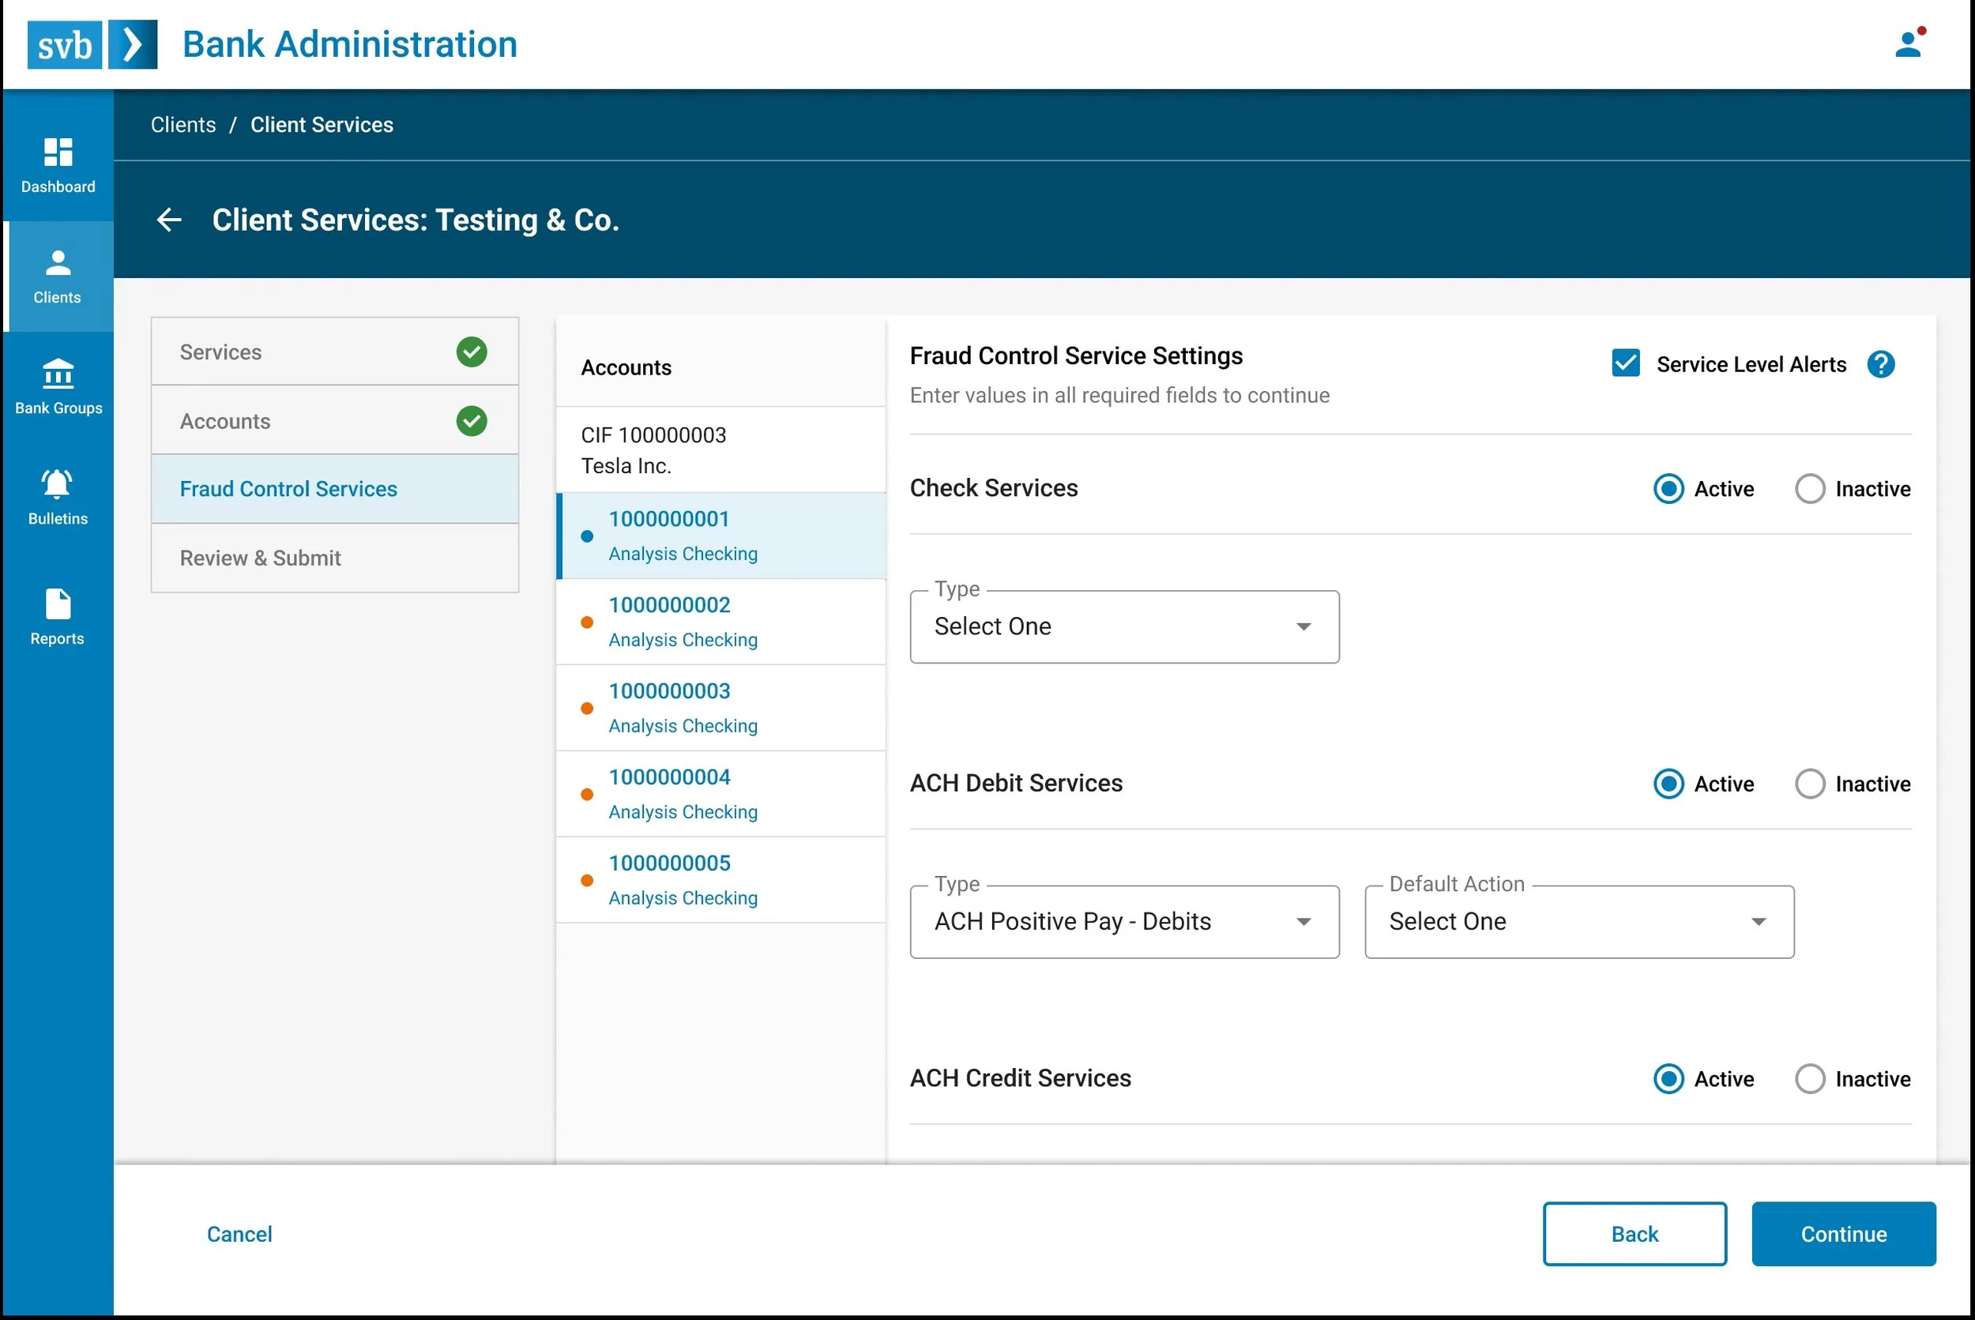The width and height of the screenshot is (1975, 1320).
Task: Click the user profile icon at top right
Action: pyautogui.click(x=1909, y=43)
